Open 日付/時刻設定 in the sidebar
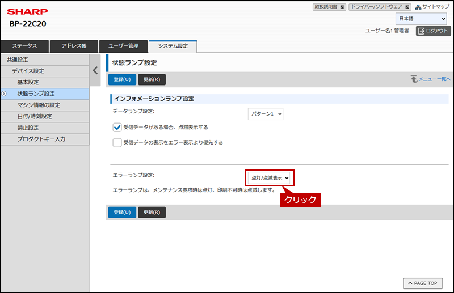The width and height of the screenshot is (454, 293). (x=45, y=116)
